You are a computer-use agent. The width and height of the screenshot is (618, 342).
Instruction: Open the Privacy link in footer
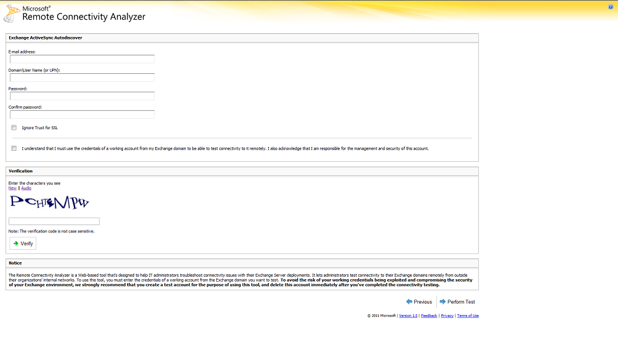[x=447, y=316]
